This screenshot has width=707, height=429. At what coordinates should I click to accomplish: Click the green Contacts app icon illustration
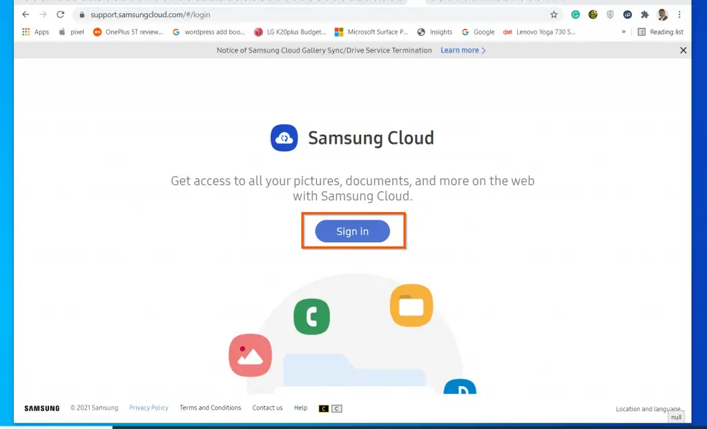pyautogui.click(x=311, y=317)
